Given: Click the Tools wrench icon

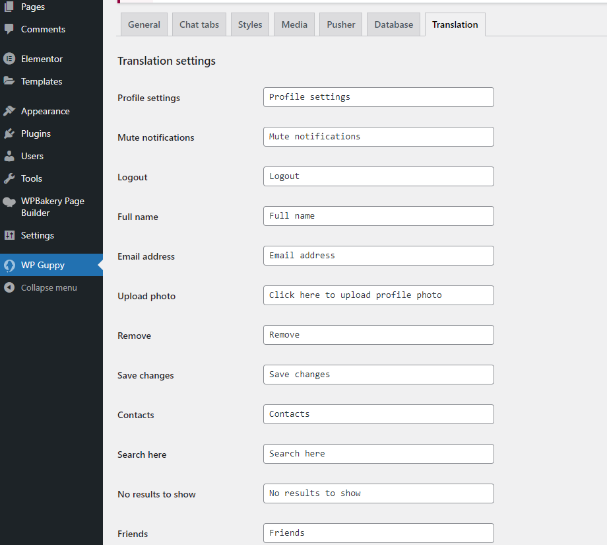Looking at the screenshot, I should click(9, 178).
